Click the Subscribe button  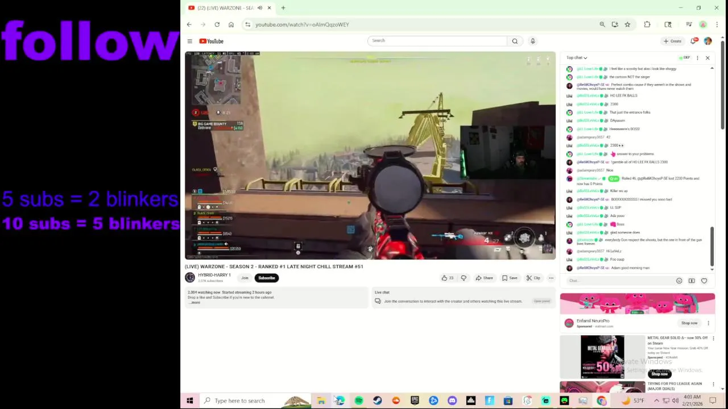[266, 278]
